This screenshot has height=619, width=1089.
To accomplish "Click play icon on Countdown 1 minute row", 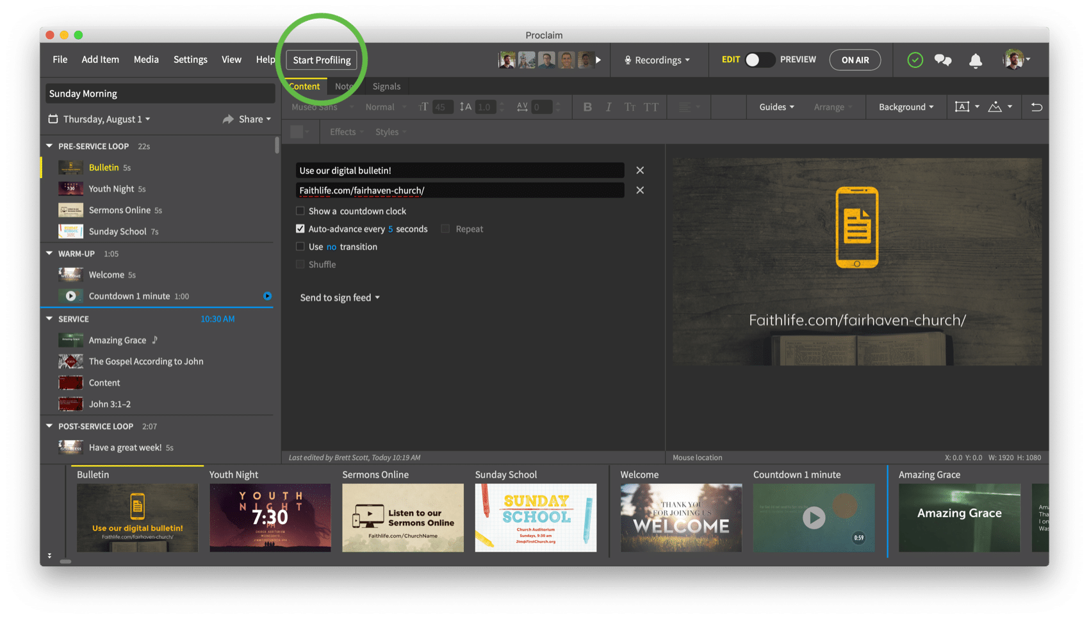I will (x=70, y=296).
